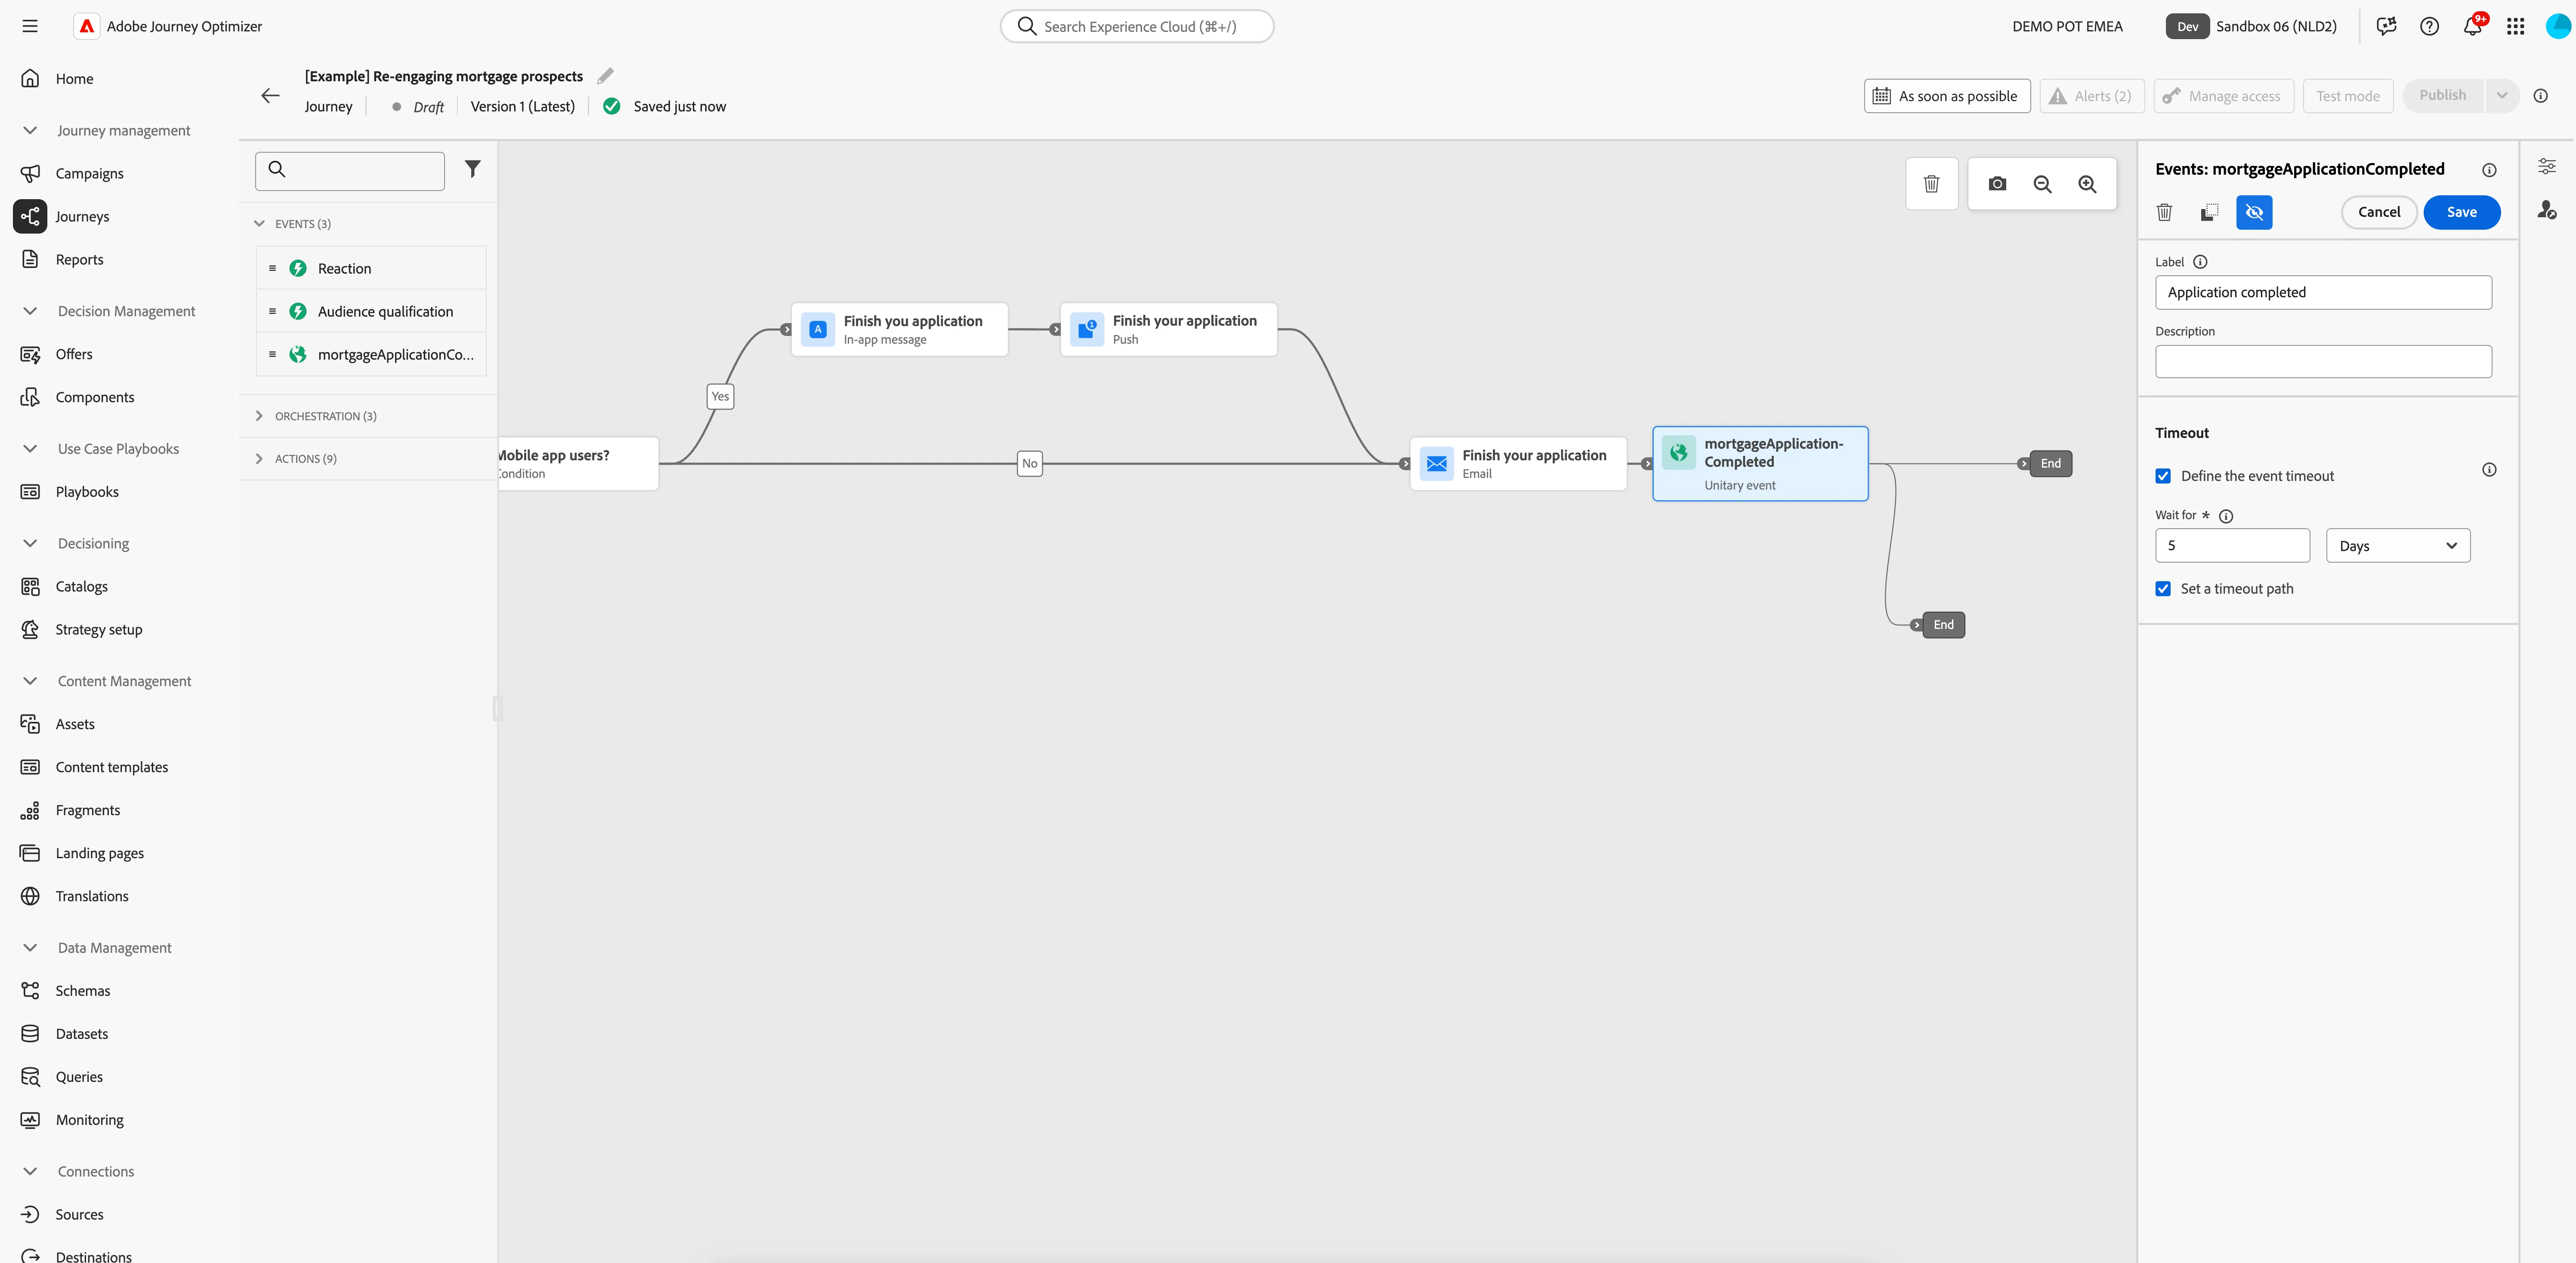
Task: Expand the ACTIONS (9) section
Action: click(x=259, y=459)
